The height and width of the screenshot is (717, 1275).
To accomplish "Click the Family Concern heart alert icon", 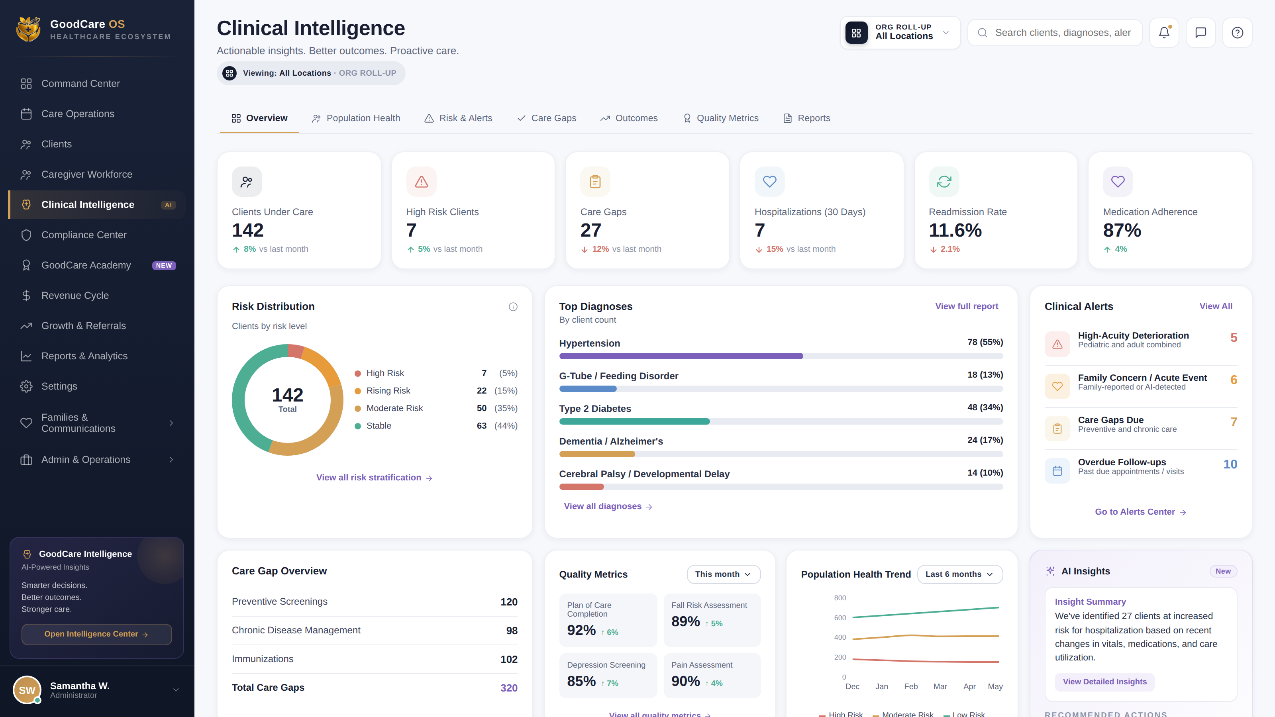I will pyautogui.click(x=1057, y=386).
